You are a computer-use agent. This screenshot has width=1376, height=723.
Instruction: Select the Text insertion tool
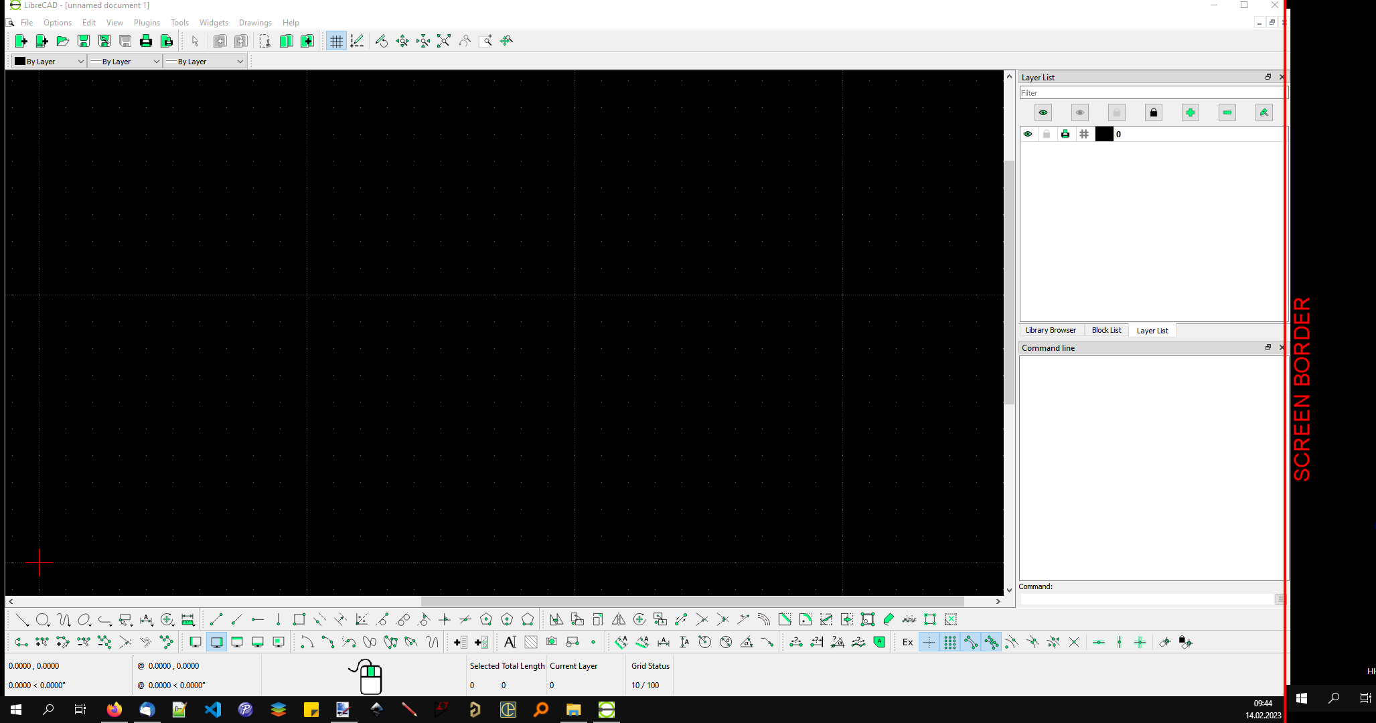click(510, 641)
